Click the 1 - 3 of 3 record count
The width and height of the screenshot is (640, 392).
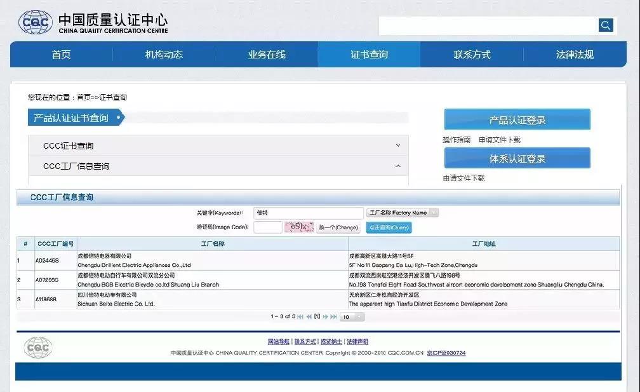point(283,316)
